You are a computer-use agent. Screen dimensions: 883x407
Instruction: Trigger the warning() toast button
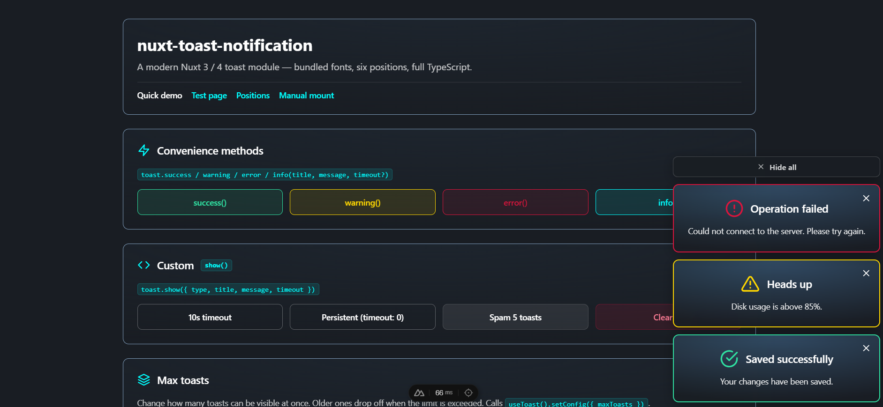[x=362, y=202]
